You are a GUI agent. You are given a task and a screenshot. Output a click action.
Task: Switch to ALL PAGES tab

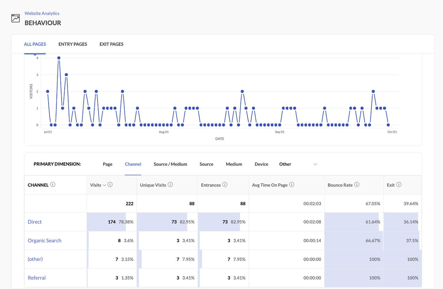click(35, 44)
